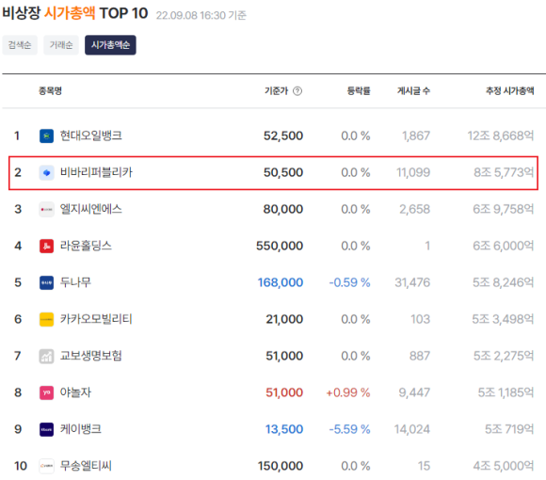
Task: Open the 무송엘티씨 stock name
Action: coord(86,466)
